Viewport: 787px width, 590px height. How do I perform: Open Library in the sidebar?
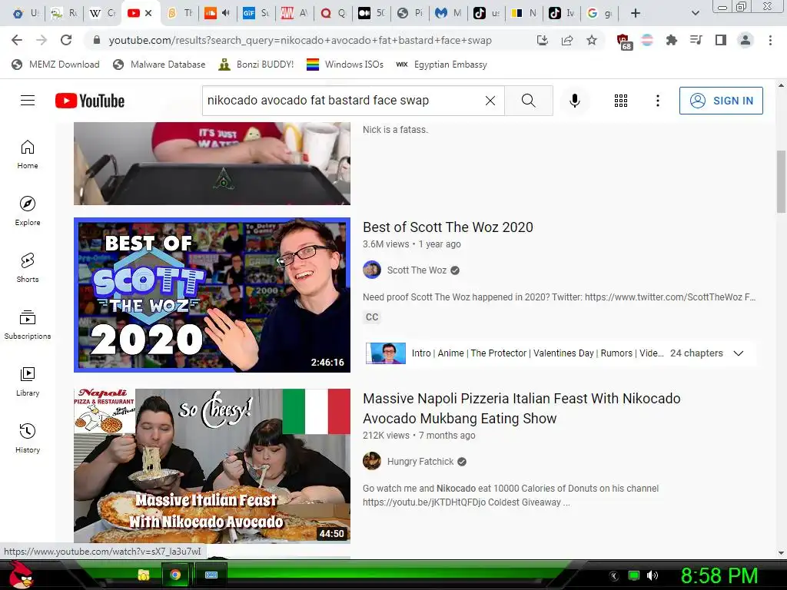(x=28, y=381)
